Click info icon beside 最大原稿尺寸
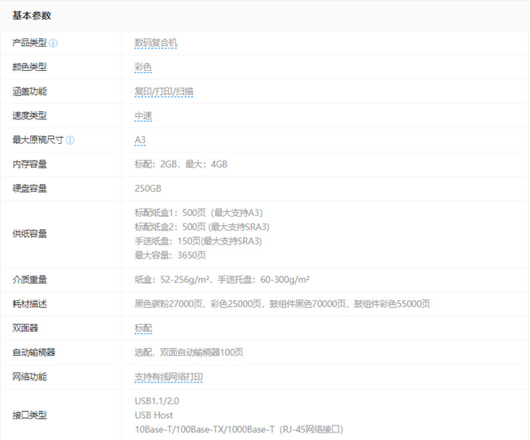530x440 pixels. click(70, 140)
